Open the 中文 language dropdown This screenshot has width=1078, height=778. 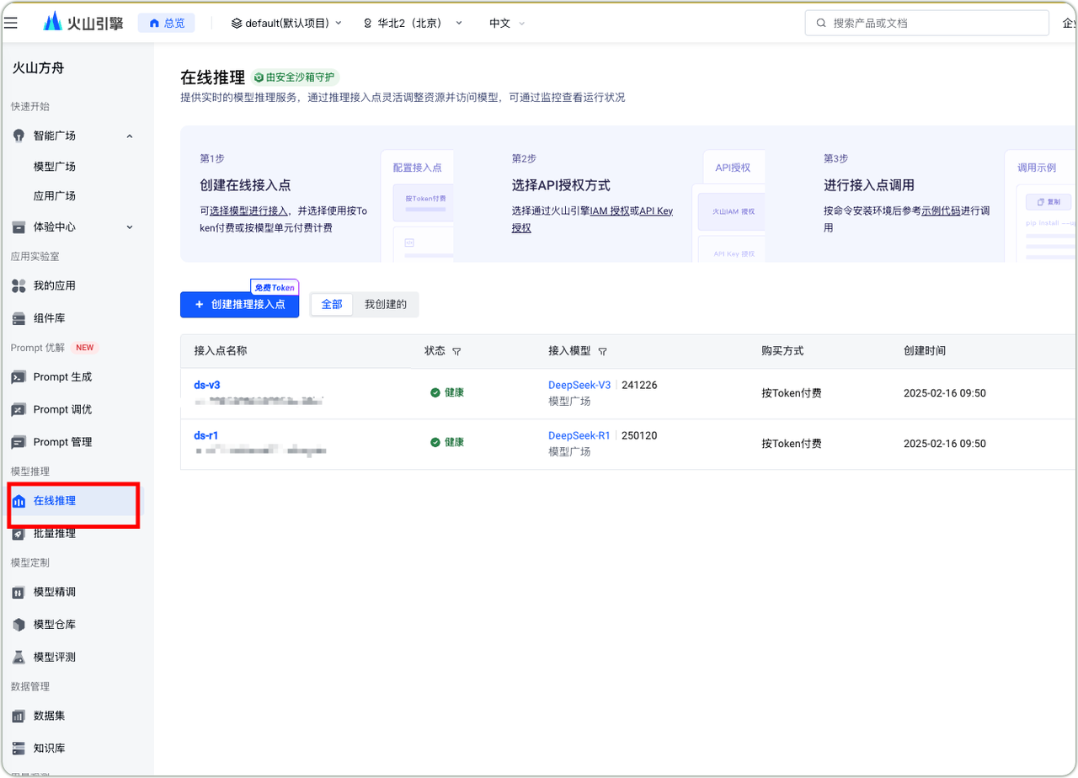507,23
